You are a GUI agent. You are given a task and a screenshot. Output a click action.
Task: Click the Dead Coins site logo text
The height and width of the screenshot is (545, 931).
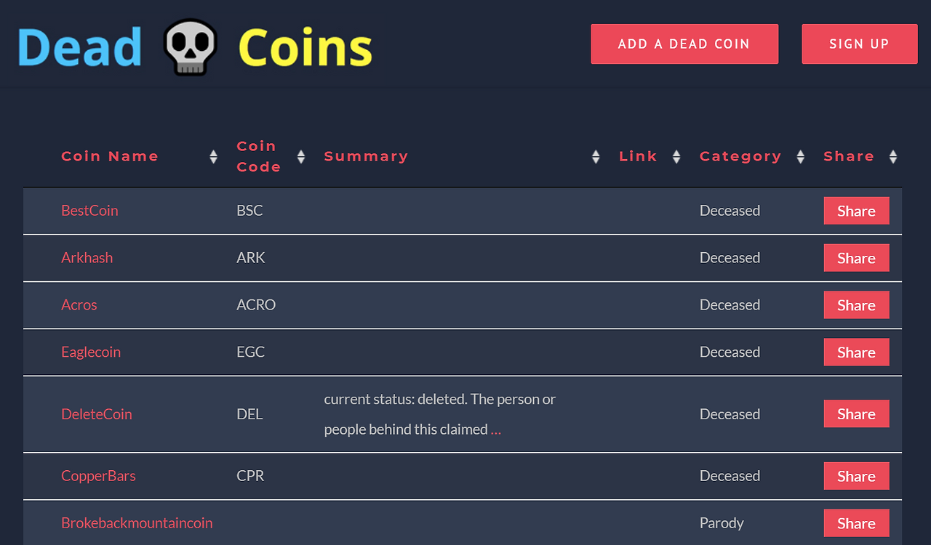tap(80, 46)
